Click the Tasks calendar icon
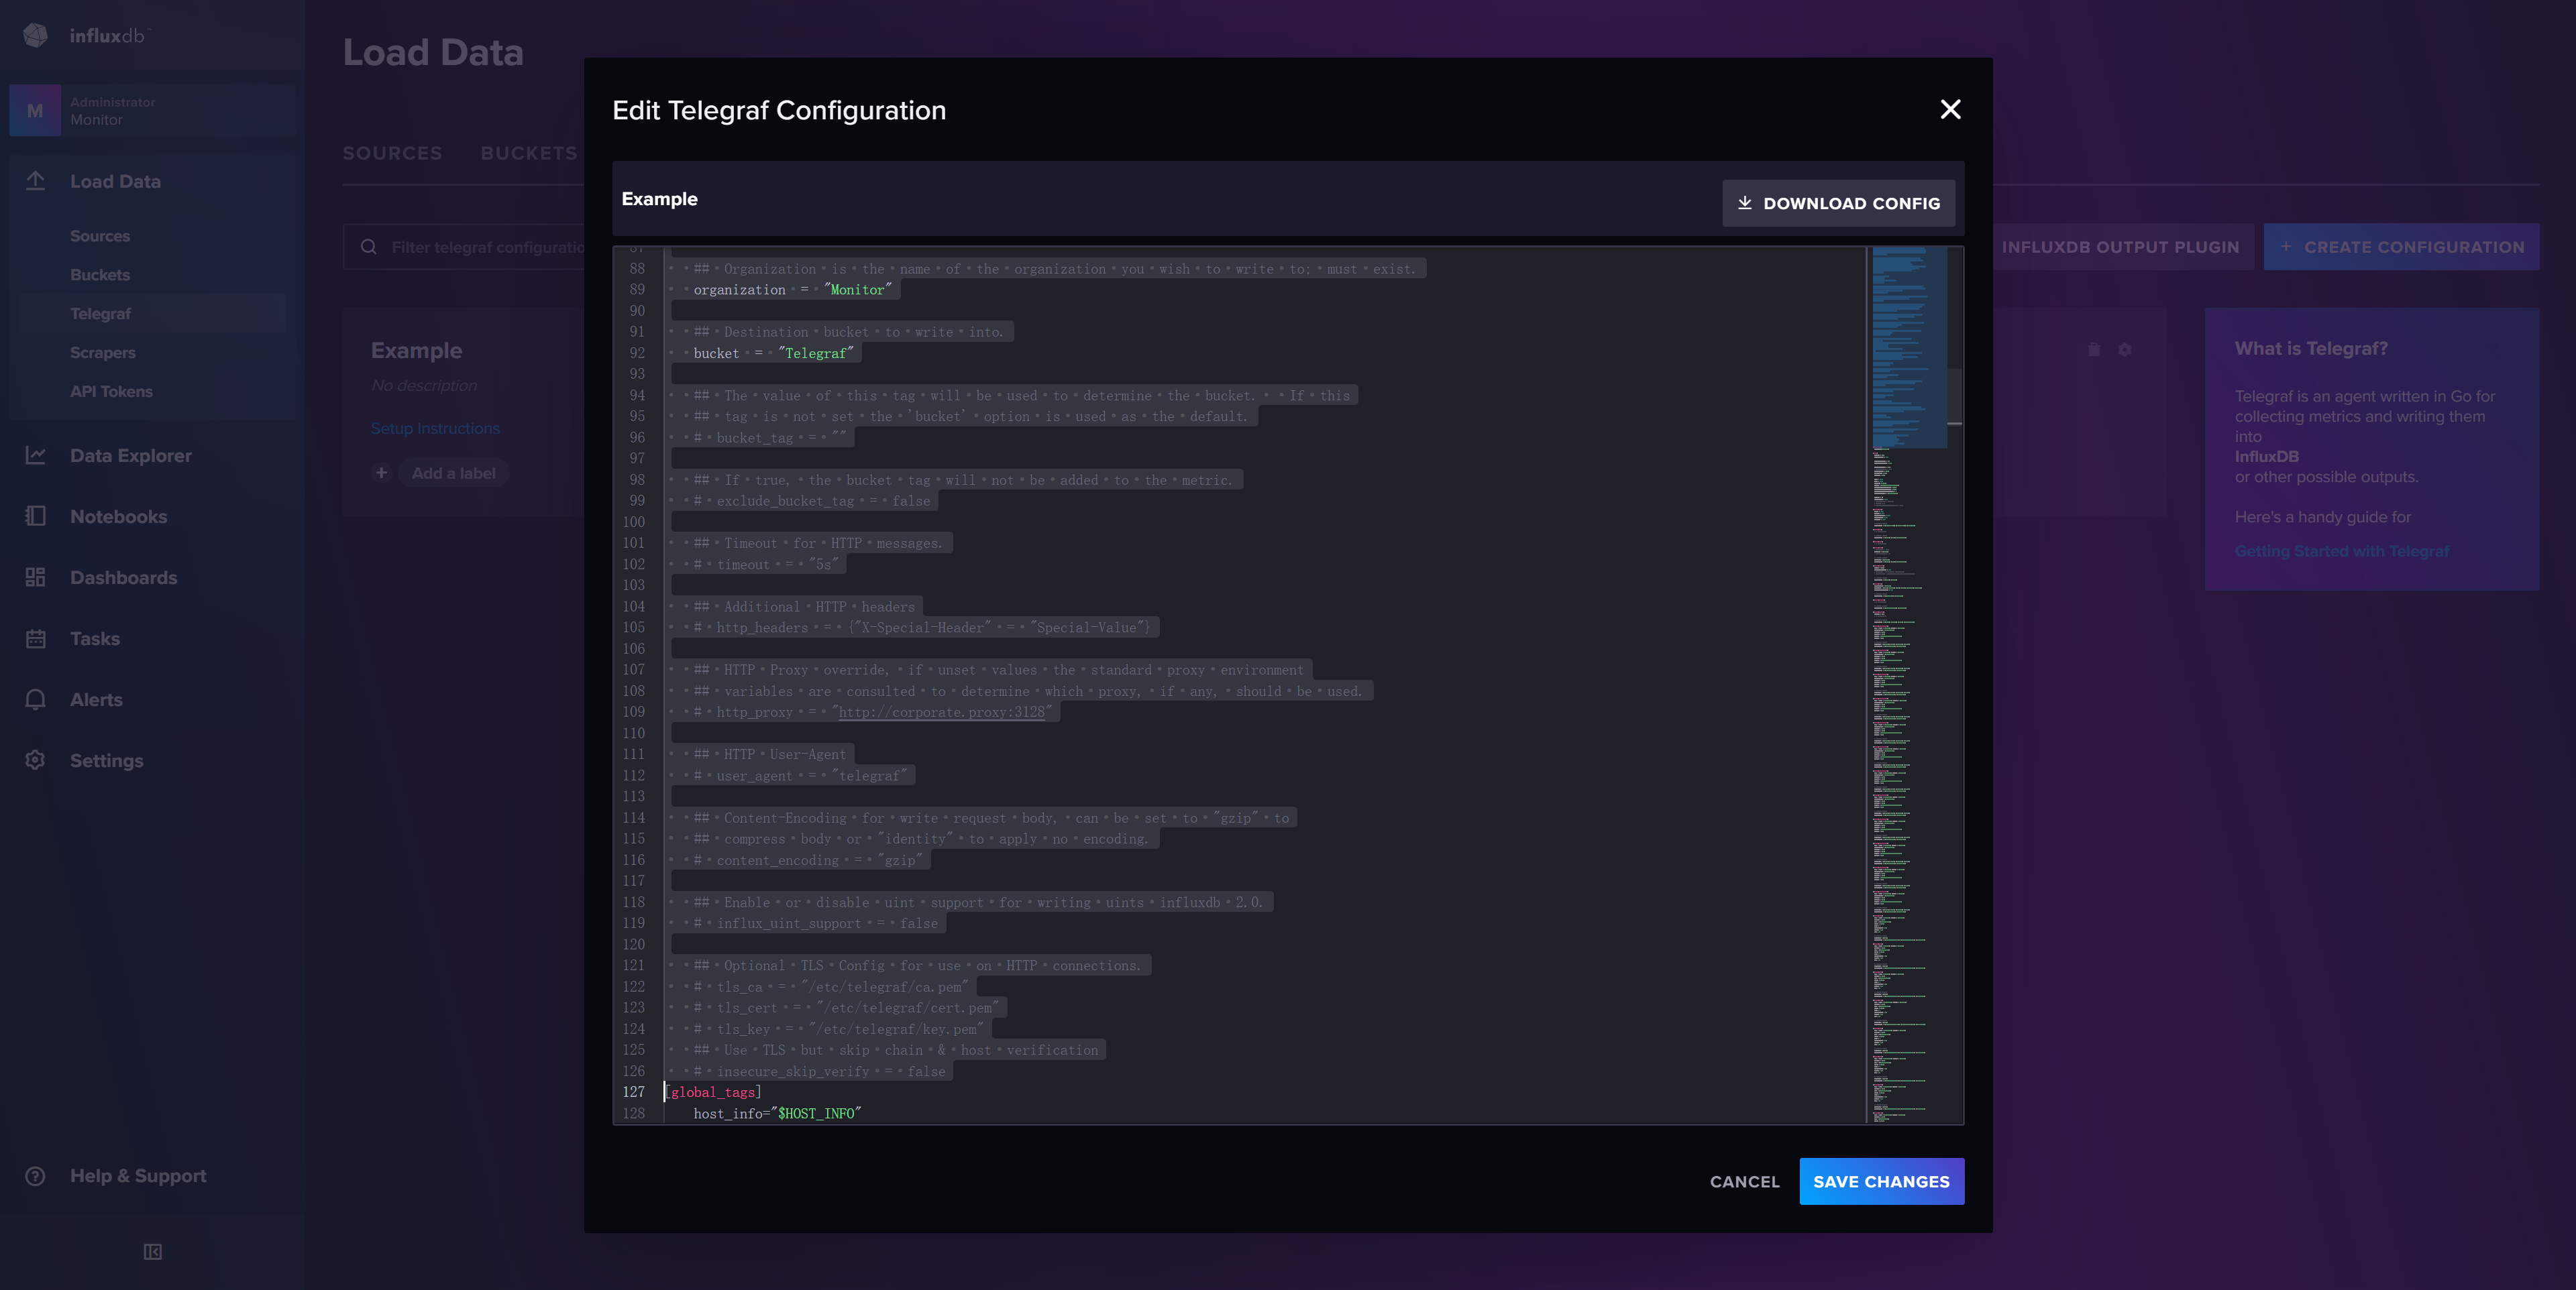Image resolution: width=2576 pixels, height=1290 pixels. click(36, 638)
